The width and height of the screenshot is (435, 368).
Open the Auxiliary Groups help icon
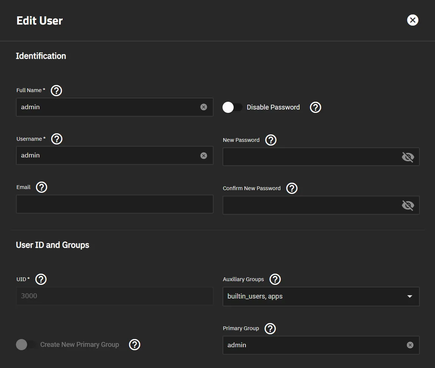click(275, 279)
